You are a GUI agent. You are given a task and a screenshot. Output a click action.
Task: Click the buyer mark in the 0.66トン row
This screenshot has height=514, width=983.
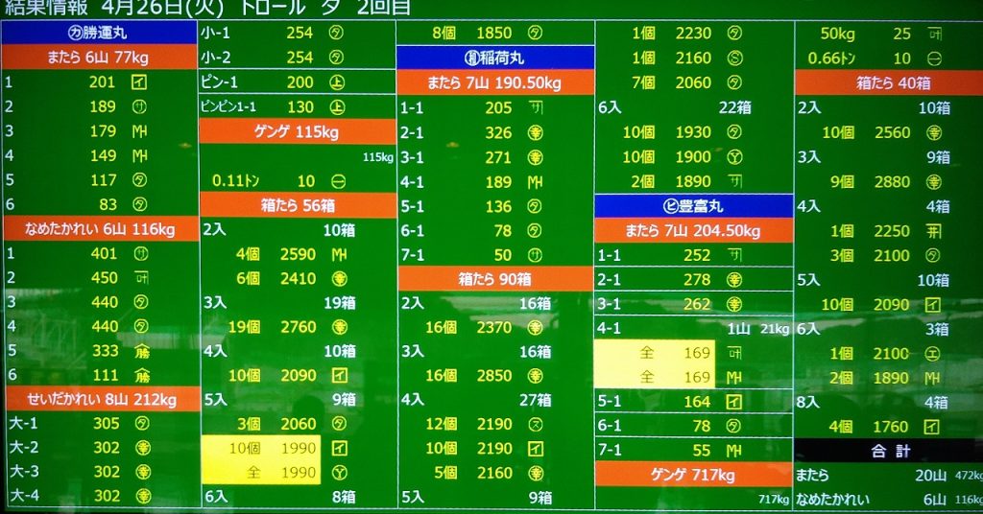(x=933, y=58)
